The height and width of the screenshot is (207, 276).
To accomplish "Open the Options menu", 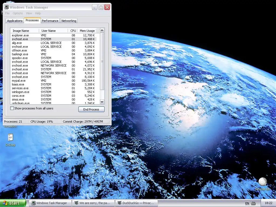I will pyautogui.click(x=18, y=13).
